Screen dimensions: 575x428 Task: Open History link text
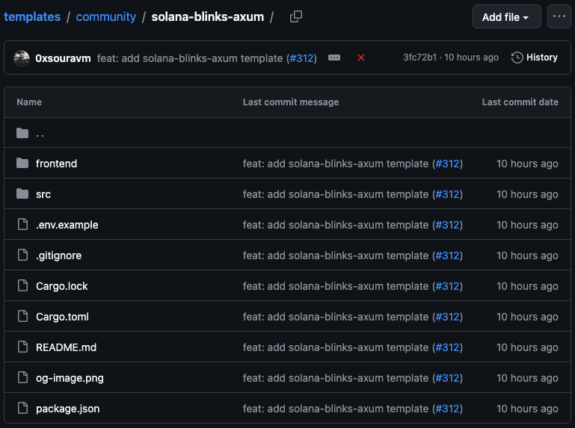pyautogui.click(x=541, y=58)
